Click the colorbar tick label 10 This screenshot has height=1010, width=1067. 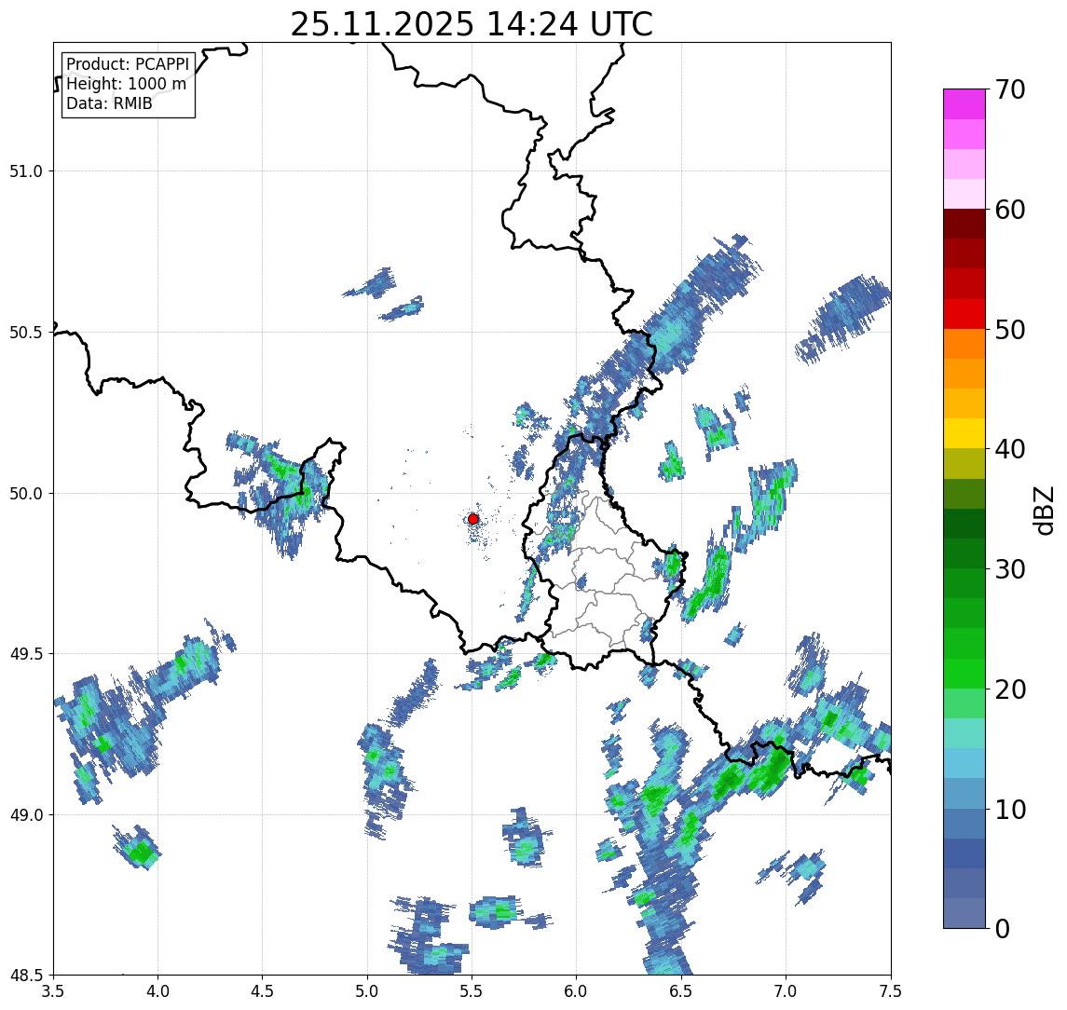click(1010, 810)
